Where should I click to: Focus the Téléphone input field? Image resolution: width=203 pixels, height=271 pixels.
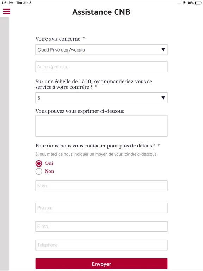[101, 245]
